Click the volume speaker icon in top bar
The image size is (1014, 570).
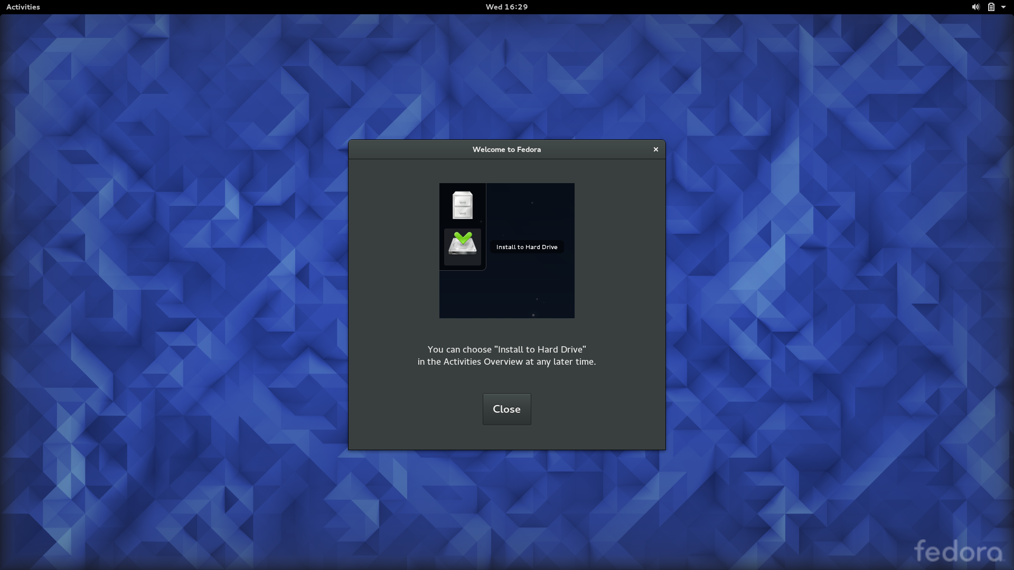[975, 7]
